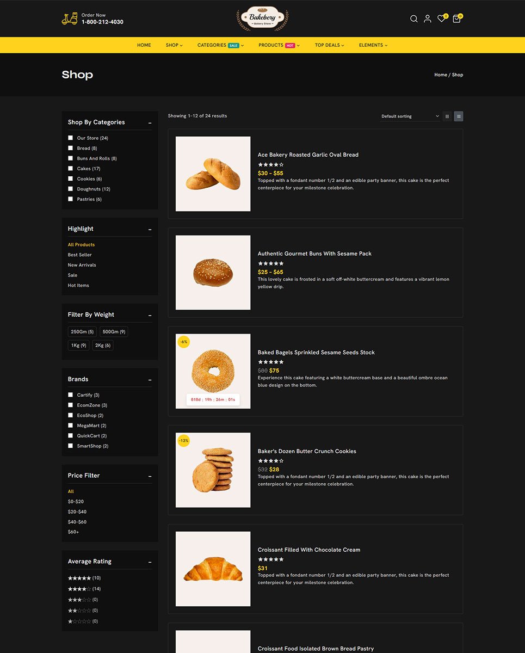
Task: Open the Top Deals menu
Action: coord(329,45)
